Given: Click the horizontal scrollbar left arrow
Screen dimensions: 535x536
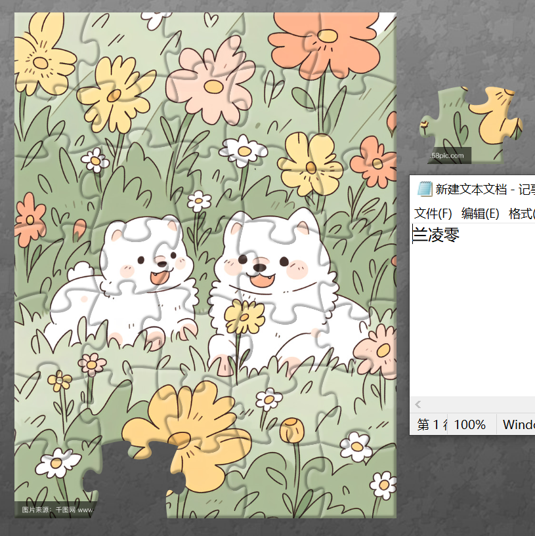Looking at the screenshot, I should point(418,405).
